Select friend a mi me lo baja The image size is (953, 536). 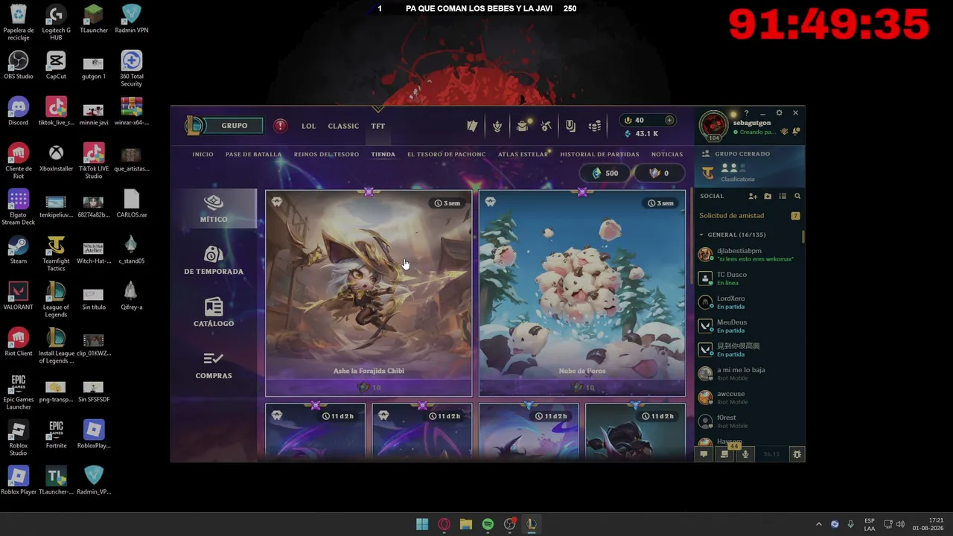point(750,374)
